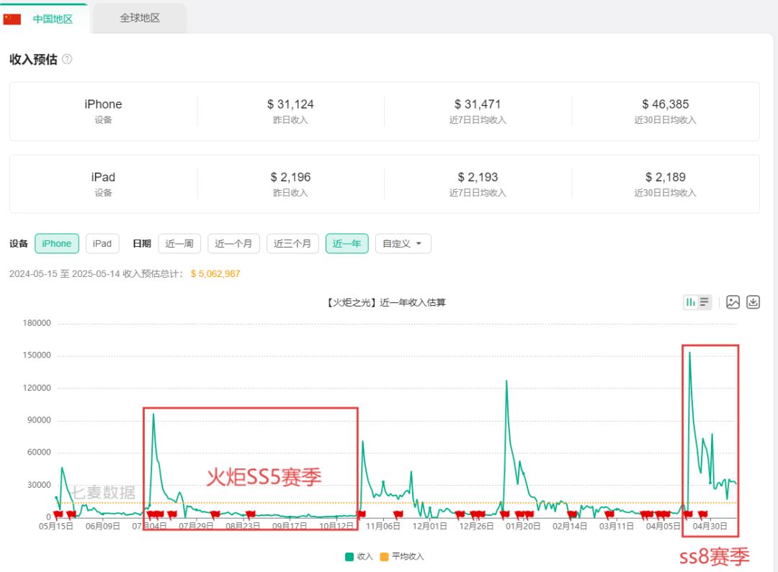778x572 pixels.
Task: Switch to list table view icon
Action: pos(705,302)
